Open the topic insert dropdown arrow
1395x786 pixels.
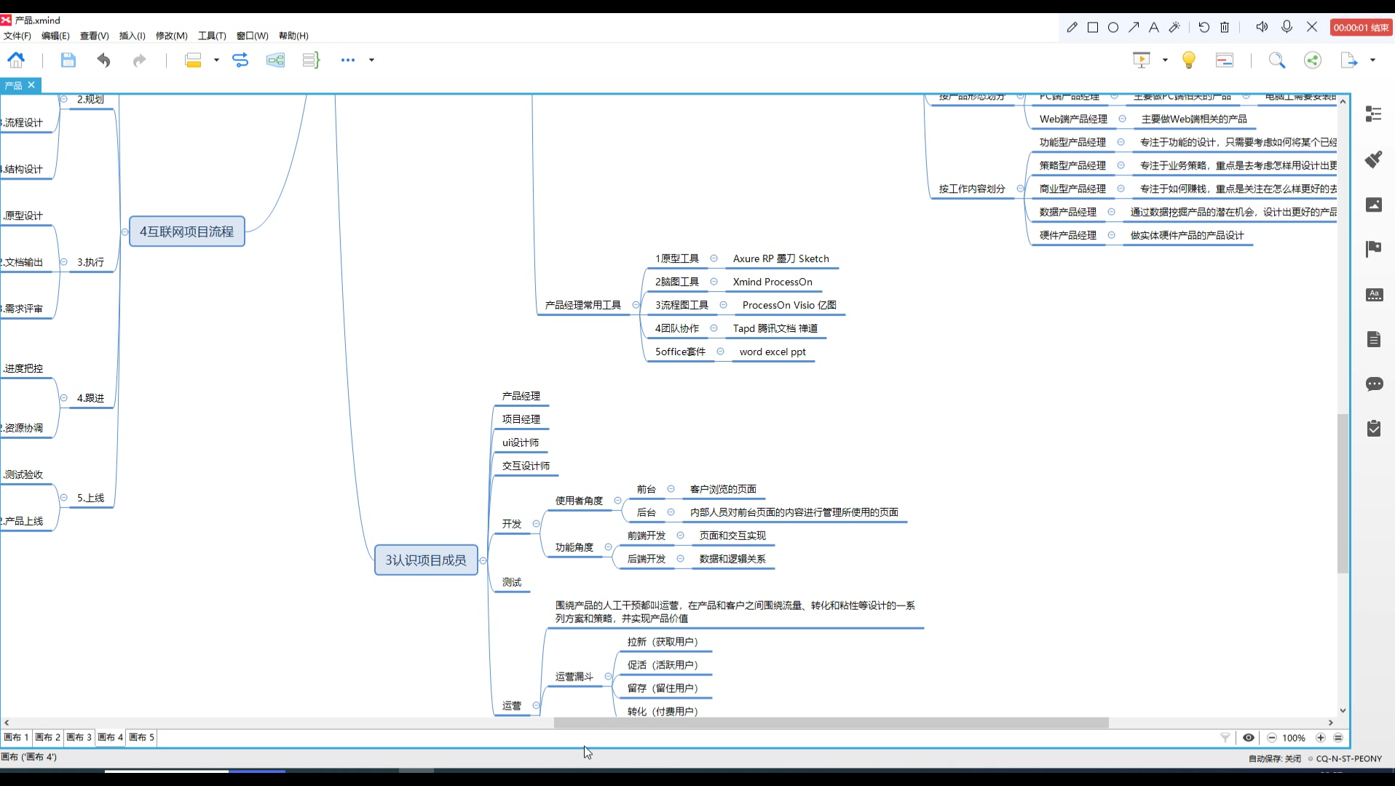coord(216,60)
